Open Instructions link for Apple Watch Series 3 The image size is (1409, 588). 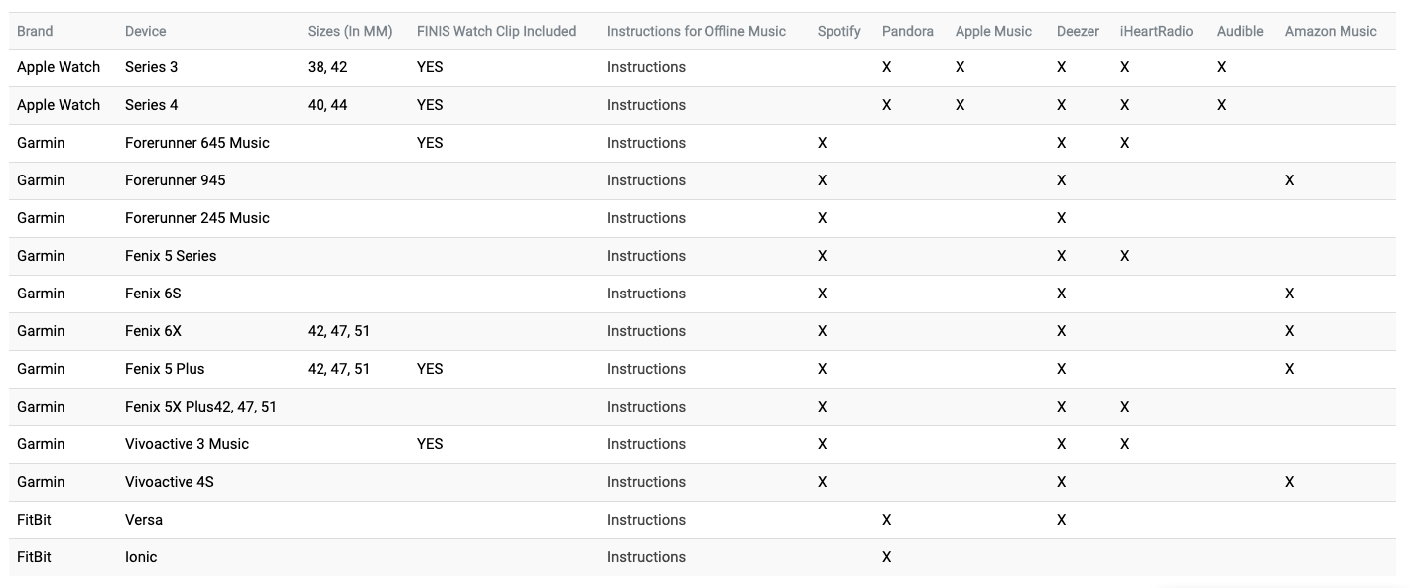pos(646,67)
